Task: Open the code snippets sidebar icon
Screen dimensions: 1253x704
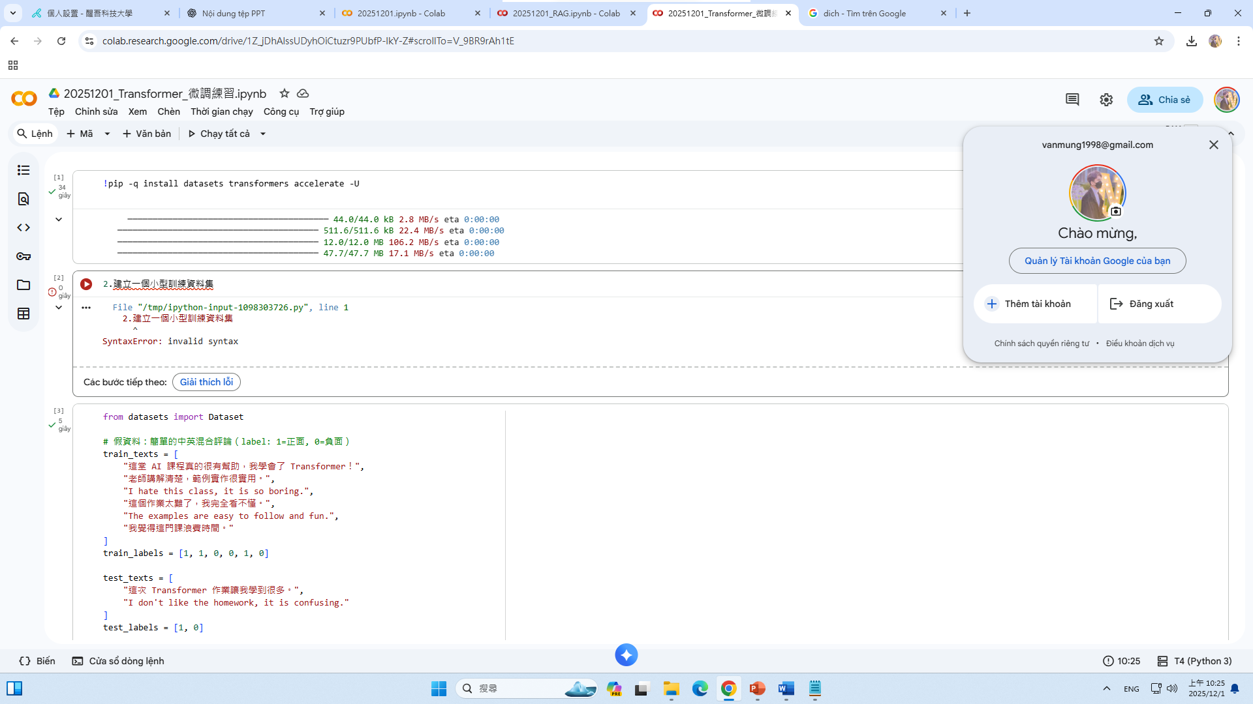Action: (23, 227)
